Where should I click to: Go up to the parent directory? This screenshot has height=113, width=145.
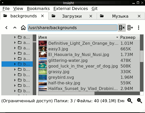15,28
